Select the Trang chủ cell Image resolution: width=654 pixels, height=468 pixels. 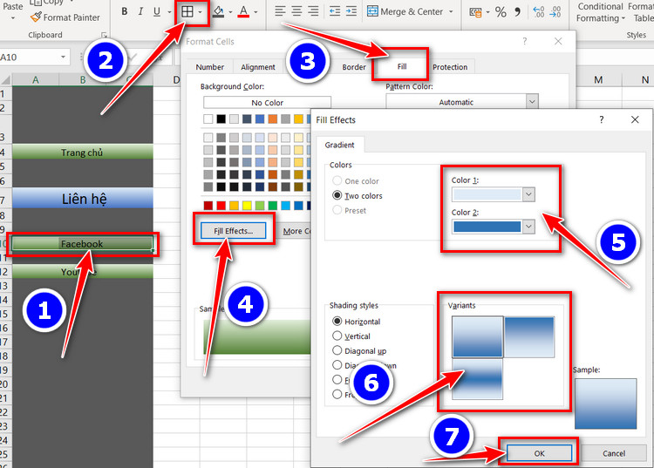82,153
